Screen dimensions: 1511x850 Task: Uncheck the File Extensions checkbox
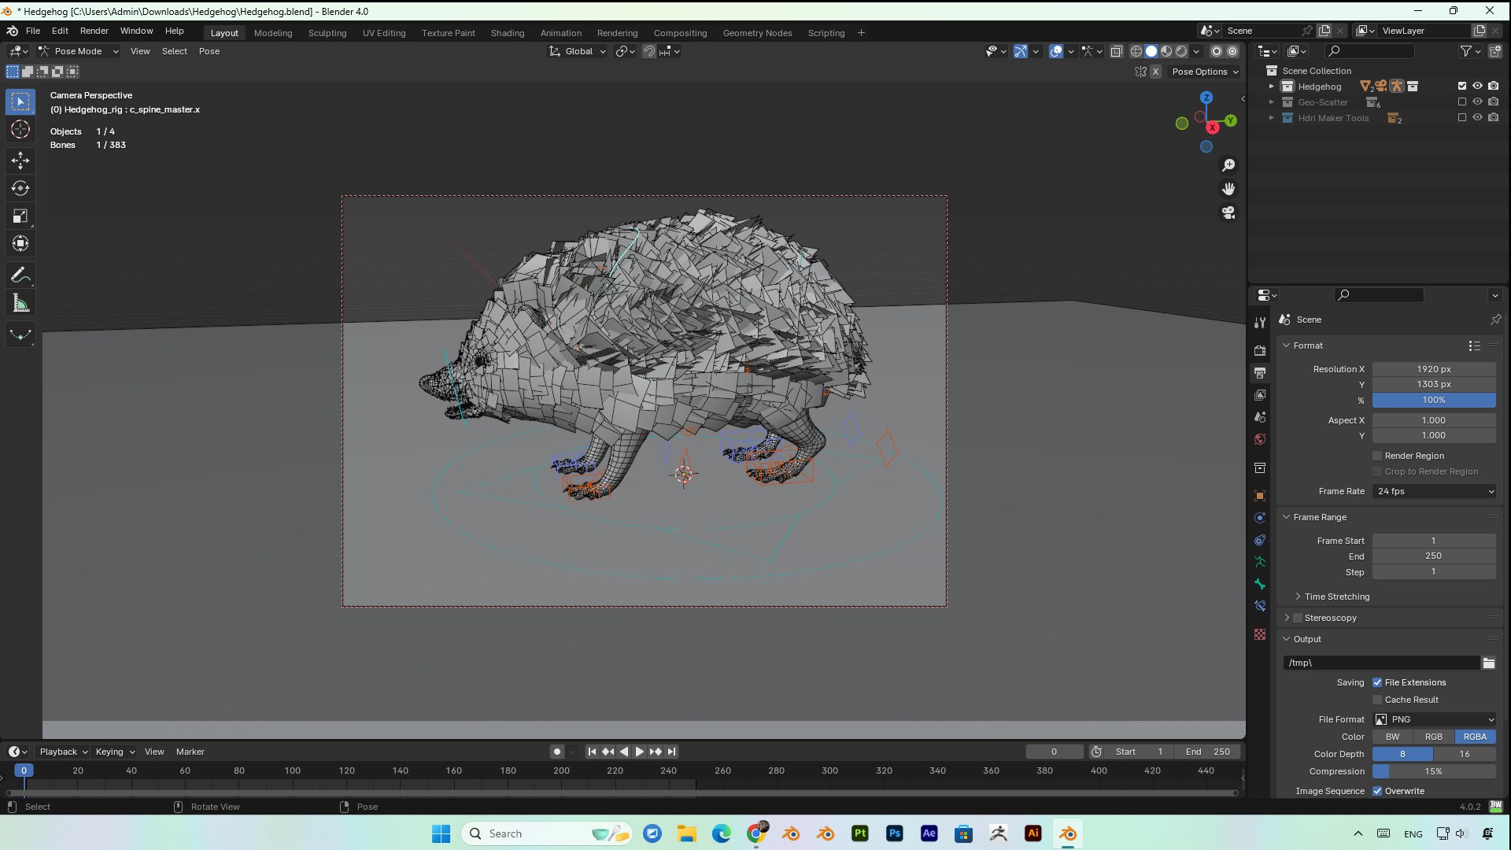(1377, 682)
